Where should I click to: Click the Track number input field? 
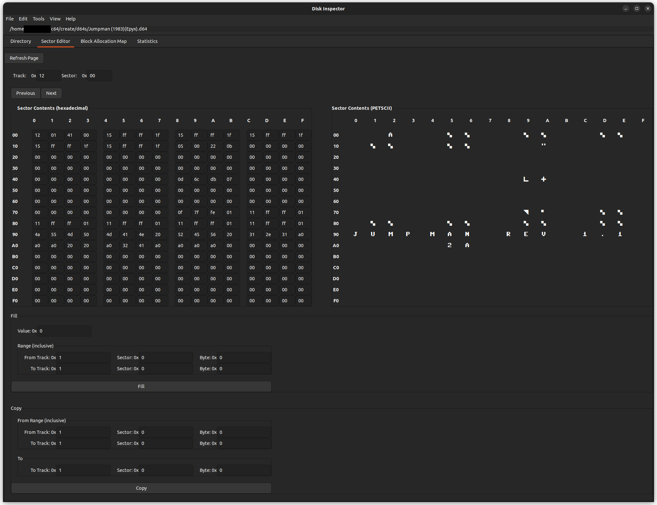click(48, 76)
